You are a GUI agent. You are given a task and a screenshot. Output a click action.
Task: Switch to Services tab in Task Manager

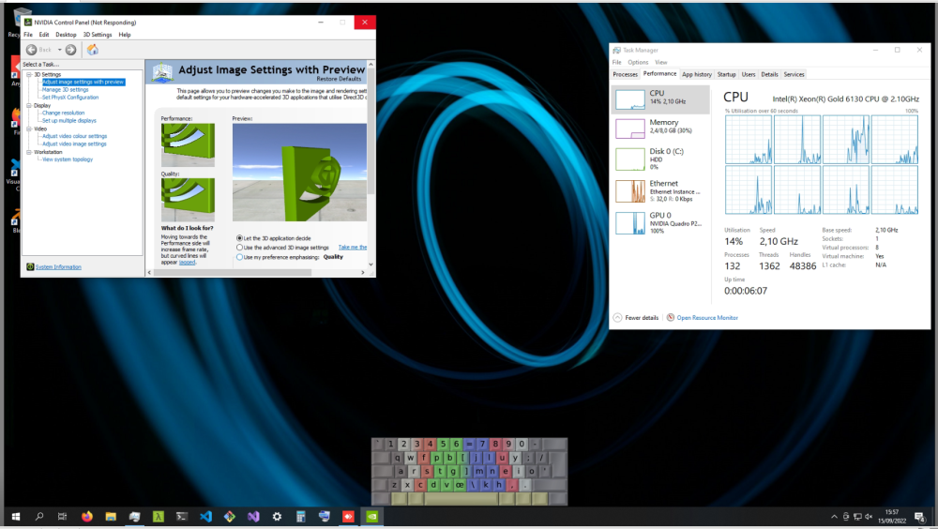pyautogui.click(x=794, y=75)
